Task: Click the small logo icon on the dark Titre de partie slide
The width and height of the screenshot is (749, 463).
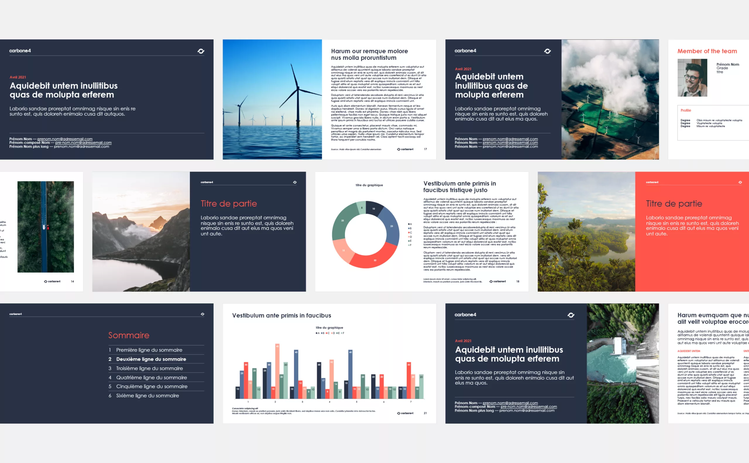Action: pos(295,182)
